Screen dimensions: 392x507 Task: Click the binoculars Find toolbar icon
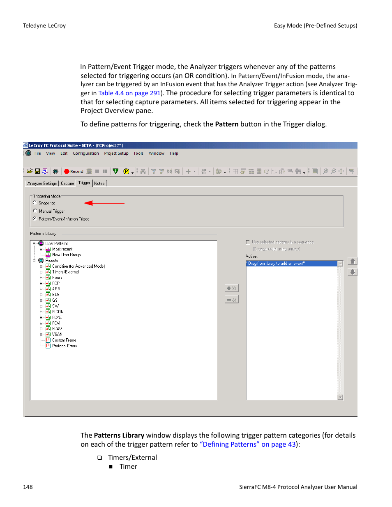pyautogui.click(x=143, y=172)
